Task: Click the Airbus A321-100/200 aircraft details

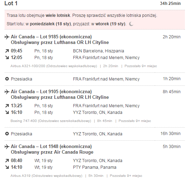Action: click(54, 66)
